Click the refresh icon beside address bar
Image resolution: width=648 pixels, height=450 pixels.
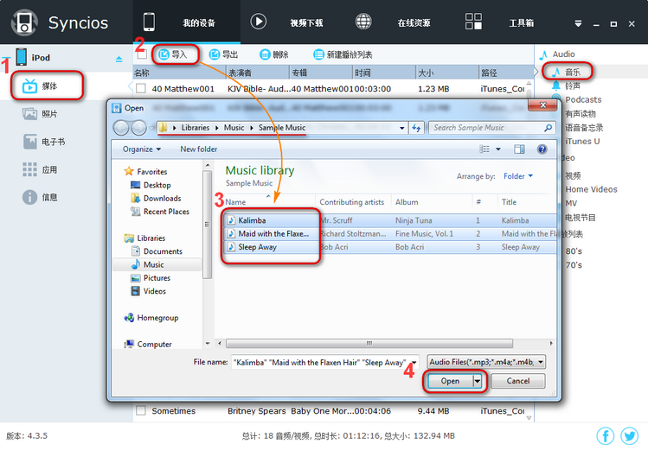[x=416, y=129]
